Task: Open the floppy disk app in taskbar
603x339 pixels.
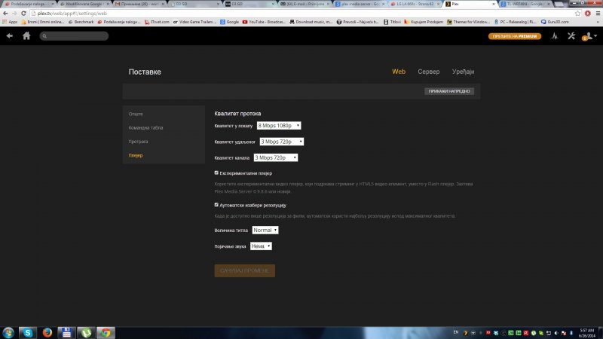Action: tap(66, 332)
